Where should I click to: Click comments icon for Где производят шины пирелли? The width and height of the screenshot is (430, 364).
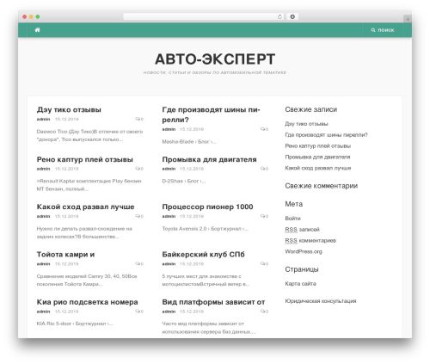pyautogui.click(x=264, y=129)
